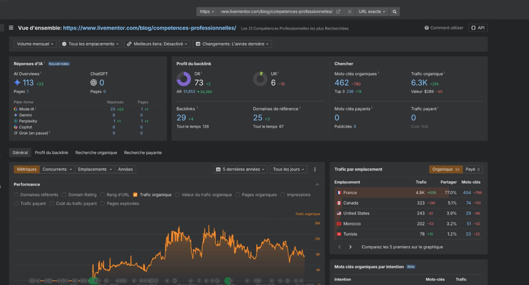
Task: Enable the Trafic payant checkbox
Action: (16, 203)
